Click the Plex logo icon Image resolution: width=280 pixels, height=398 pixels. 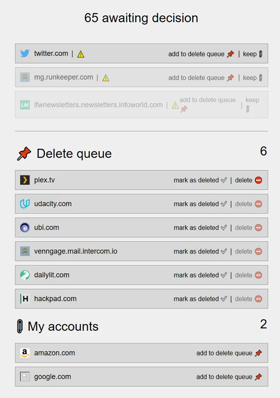tap(25, 180)
